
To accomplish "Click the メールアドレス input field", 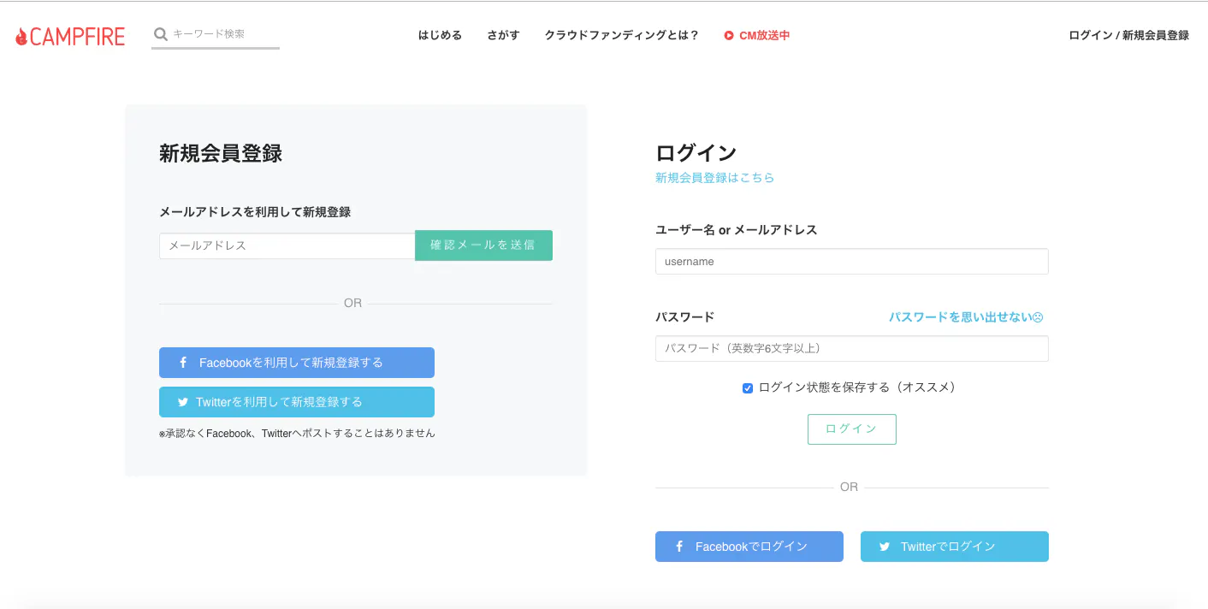I will point(287,245).
